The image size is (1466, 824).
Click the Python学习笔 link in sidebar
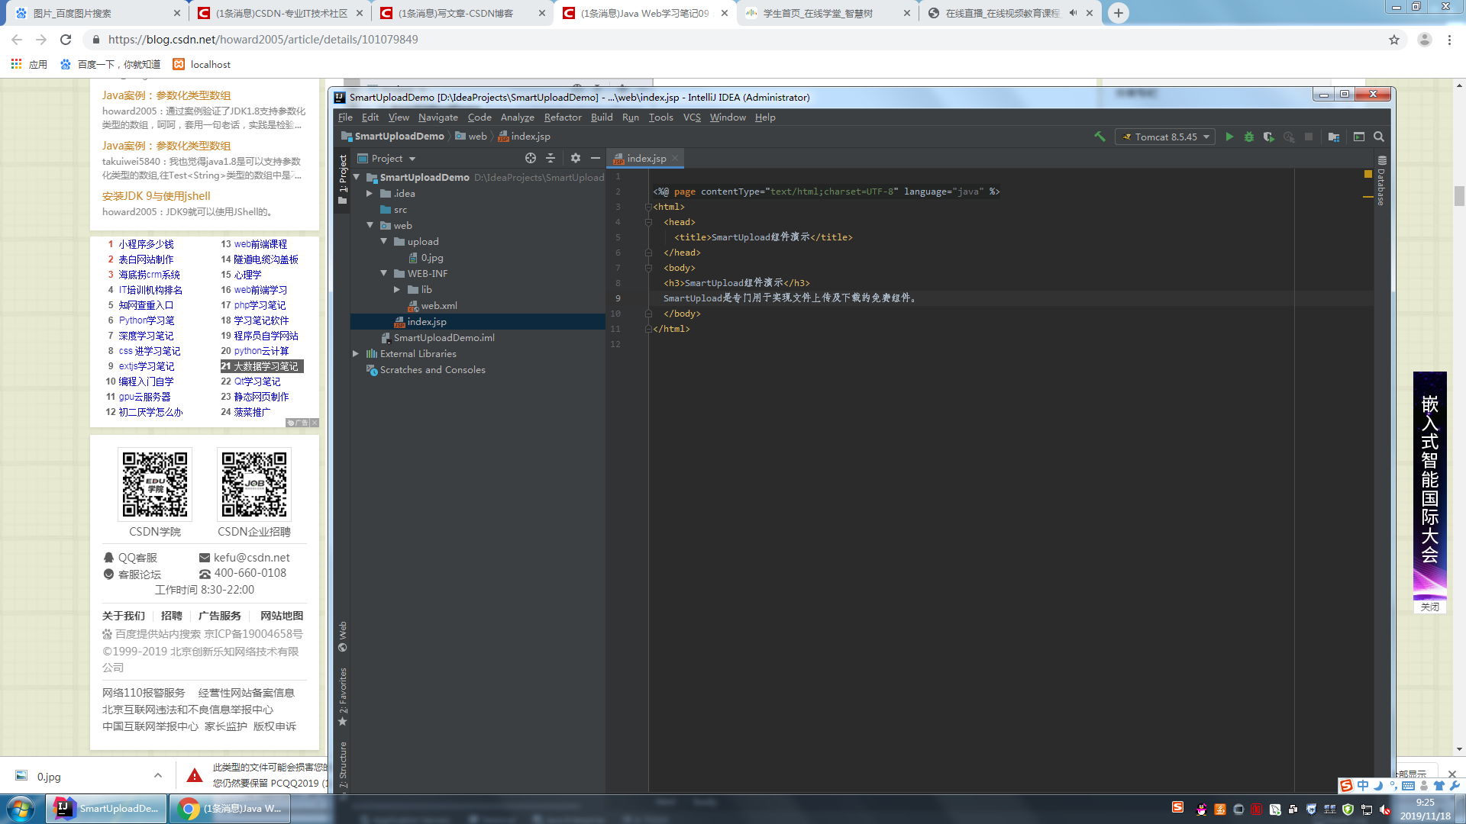pyautogui.click(x=147, y=320)
